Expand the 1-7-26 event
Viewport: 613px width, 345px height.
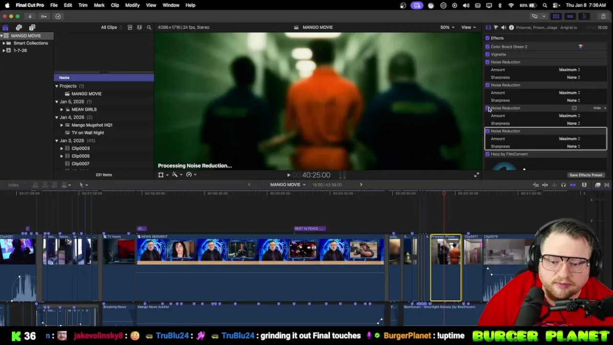[x=4, y=50]
